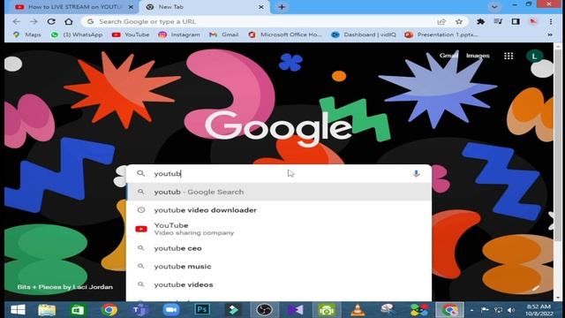Click the browser back arrow
This screenshot has height=318, width=565.
pos(17,21)
